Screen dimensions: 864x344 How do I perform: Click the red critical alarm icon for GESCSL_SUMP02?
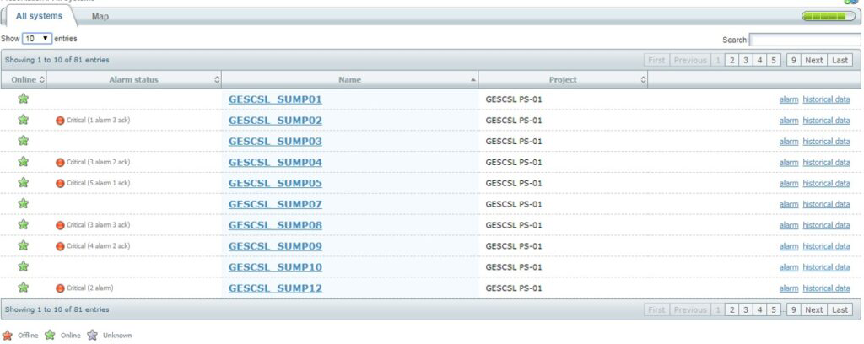point(60,121)
